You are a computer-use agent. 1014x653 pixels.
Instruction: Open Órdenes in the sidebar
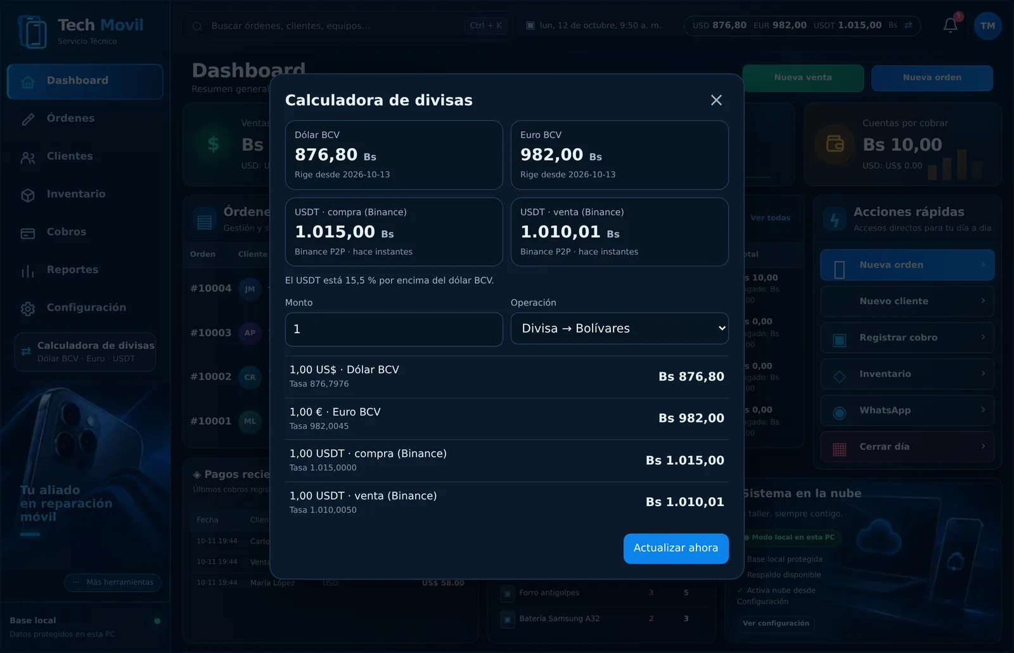85,118
